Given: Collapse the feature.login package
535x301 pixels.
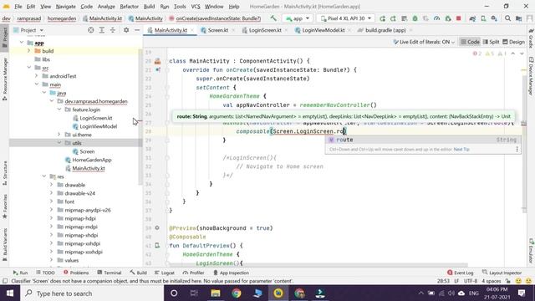Looking at the screenshot, I should [x=59, y=110].
